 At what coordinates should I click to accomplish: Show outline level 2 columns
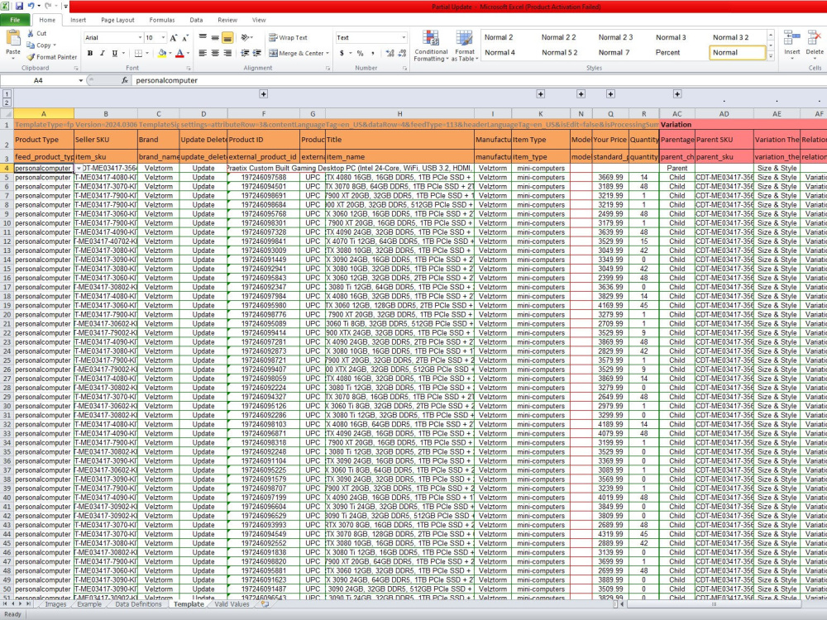pyautogui.click(x=7, y=103)
